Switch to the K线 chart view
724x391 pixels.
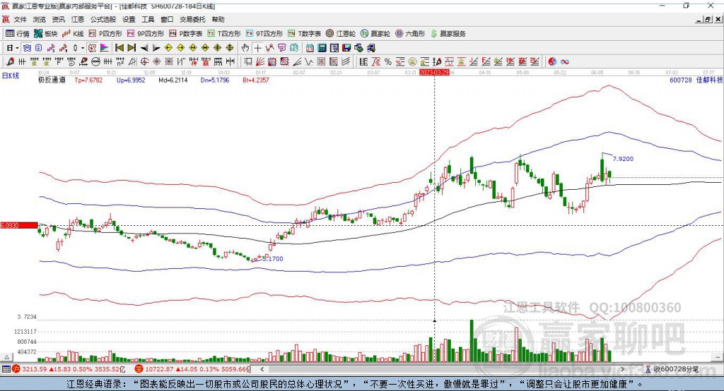73,34
